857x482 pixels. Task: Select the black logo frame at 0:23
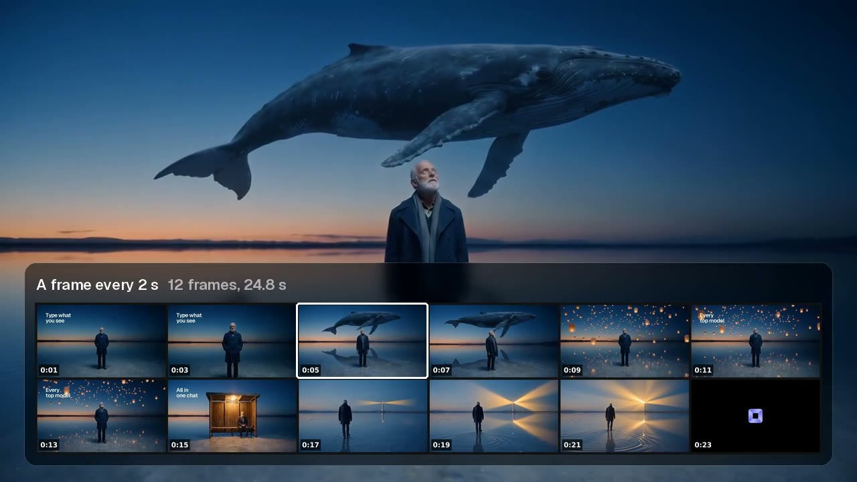point(755,416)
